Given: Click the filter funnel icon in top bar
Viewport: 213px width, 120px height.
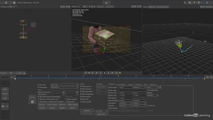Looking at the screenshot, I should click(194, 3).
